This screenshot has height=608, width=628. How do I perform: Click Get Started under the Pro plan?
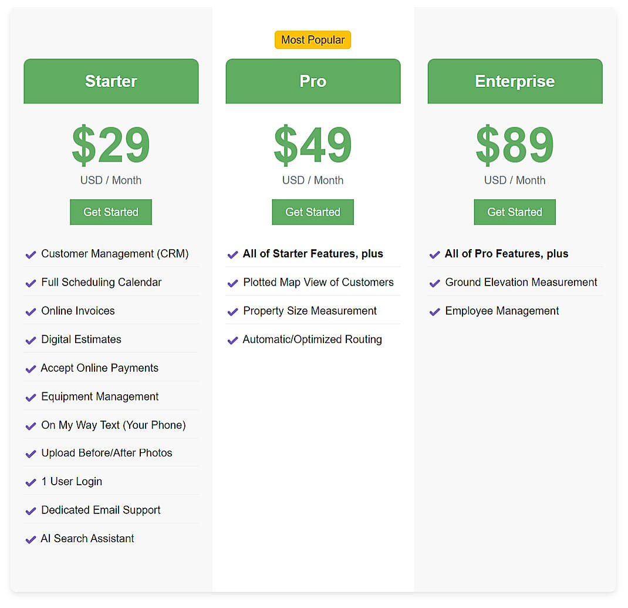[x=312, y=212]
